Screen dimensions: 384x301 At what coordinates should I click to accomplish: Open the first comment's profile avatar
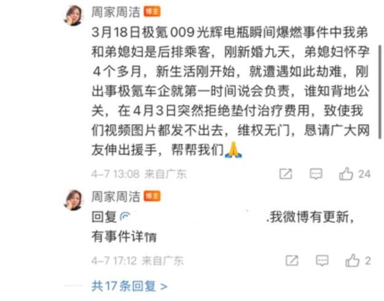point(74,15)
